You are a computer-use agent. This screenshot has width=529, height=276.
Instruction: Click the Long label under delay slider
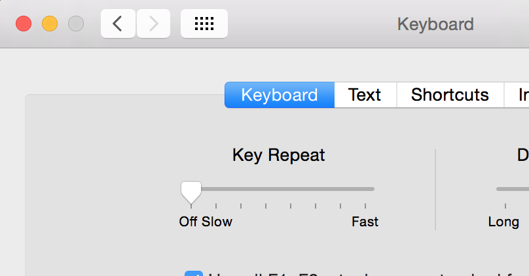coord(503,222)
